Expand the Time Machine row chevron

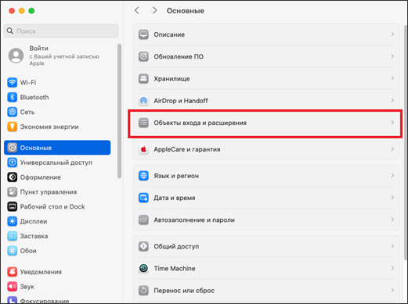pyautogui.click(x=392, y=268)
